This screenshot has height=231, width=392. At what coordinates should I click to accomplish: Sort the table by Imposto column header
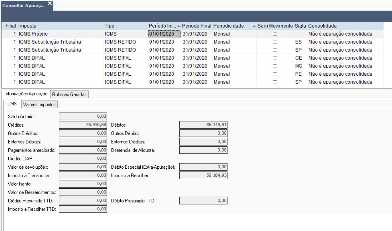pos(27,26)
